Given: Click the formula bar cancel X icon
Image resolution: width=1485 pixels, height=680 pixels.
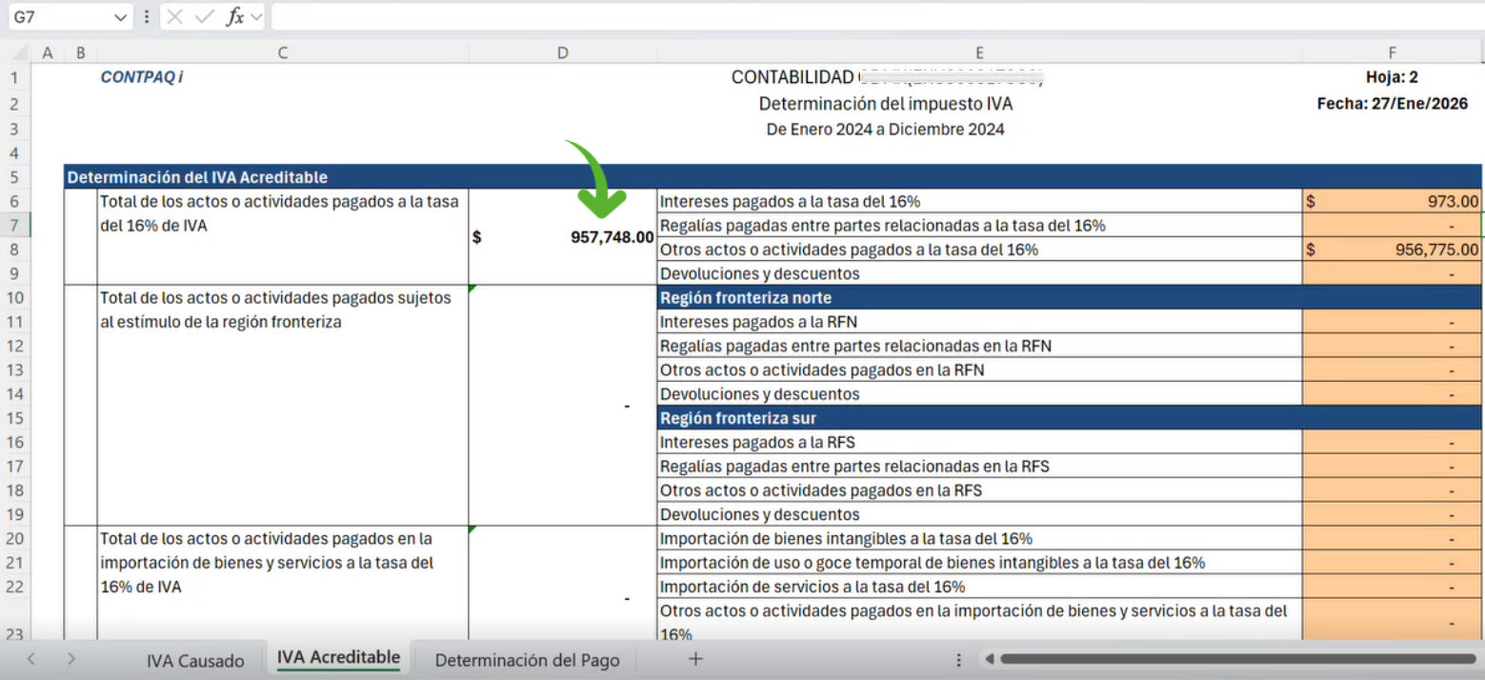Looking at the screenshot, I should click(175, 17).
